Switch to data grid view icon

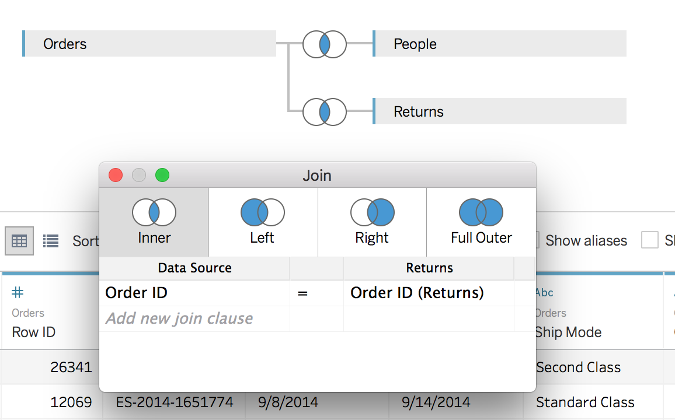tap(19, 241)
